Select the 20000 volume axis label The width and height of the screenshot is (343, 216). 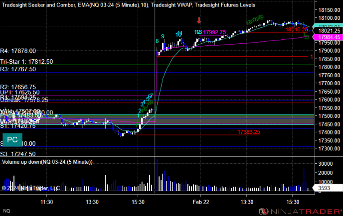pos(325,173)
